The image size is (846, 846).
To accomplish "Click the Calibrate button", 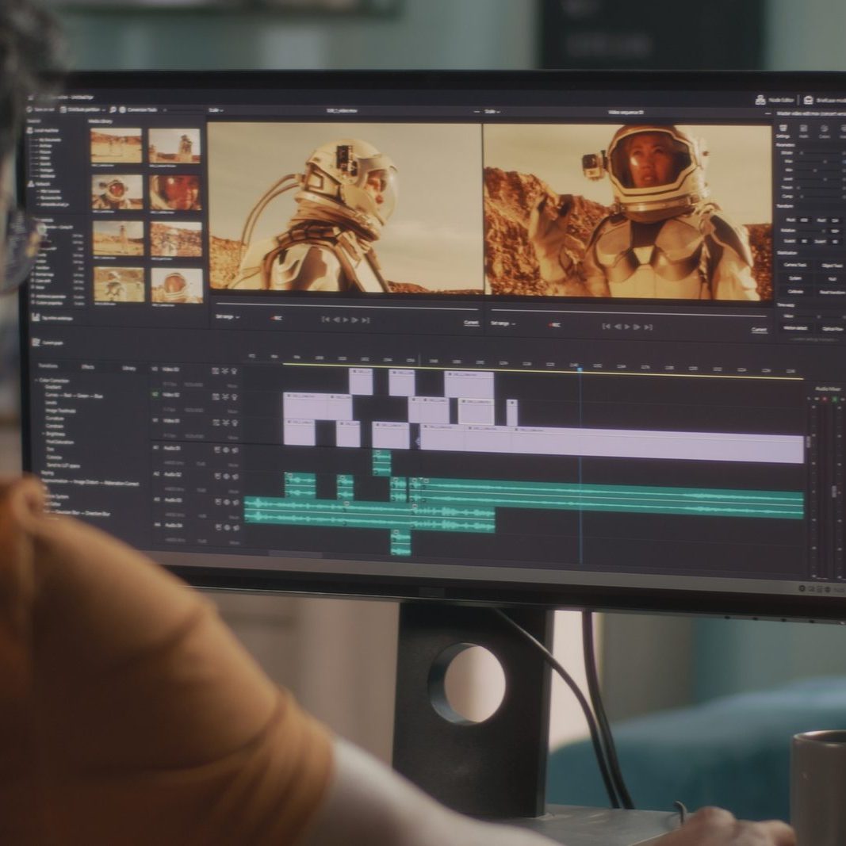I will 794,291.
